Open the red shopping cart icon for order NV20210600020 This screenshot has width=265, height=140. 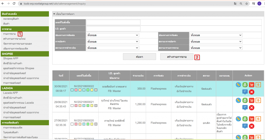(252, 119)
